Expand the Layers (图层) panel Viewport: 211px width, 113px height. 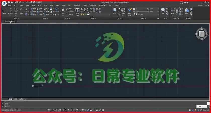[93, 18]
